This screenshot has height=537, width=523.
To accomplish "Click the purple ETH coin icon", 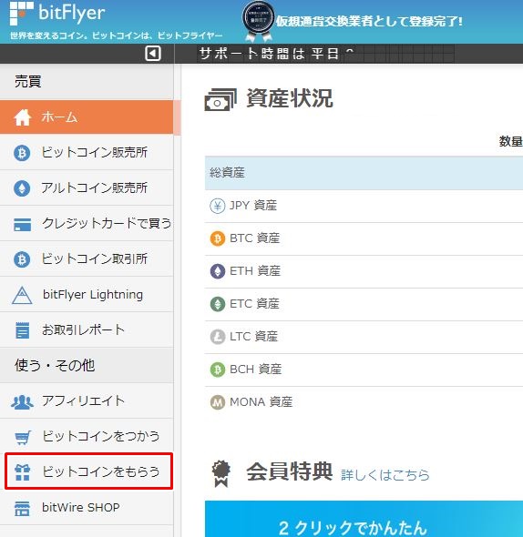I will [218, 271].
